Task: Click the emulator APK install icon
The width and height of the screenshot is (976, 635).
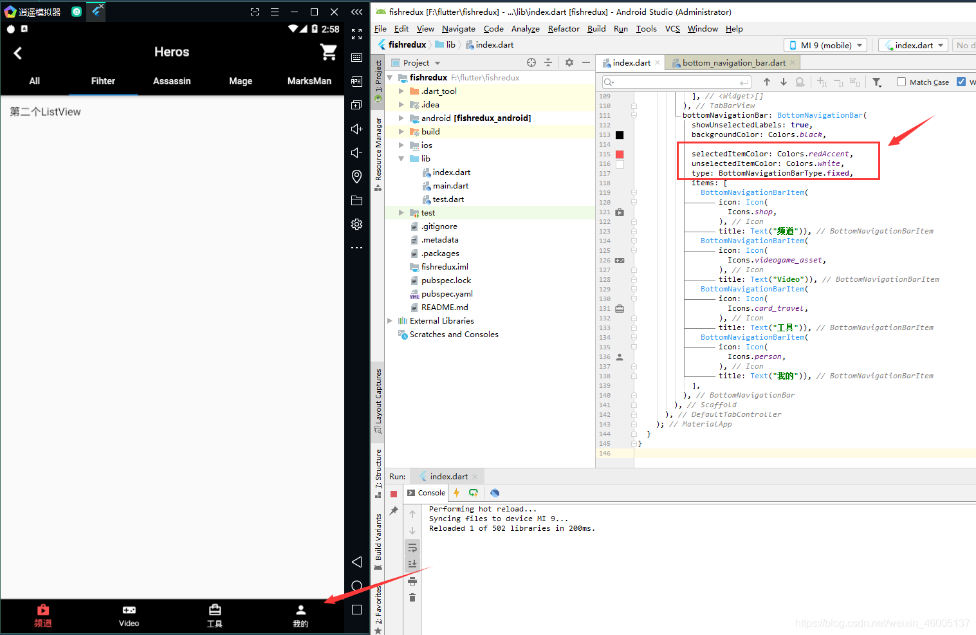Action: click(x=357, y=81)
